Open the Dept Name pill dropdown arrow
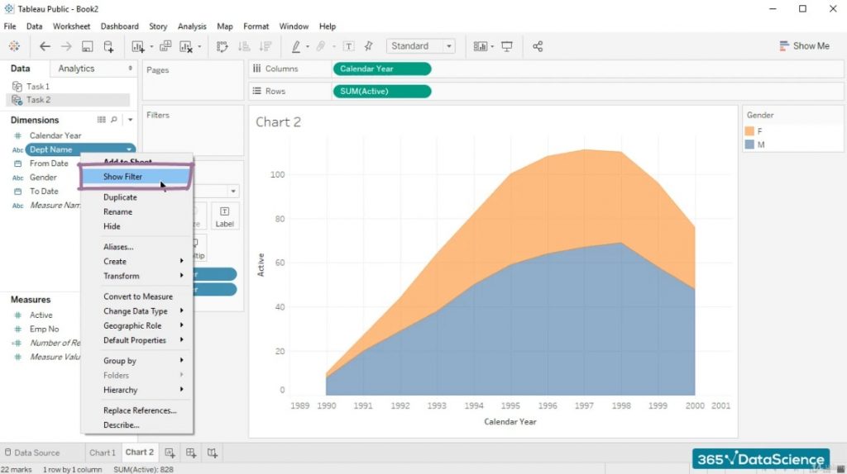The width and height of the screenshot is (847, 474). point(129,149)
